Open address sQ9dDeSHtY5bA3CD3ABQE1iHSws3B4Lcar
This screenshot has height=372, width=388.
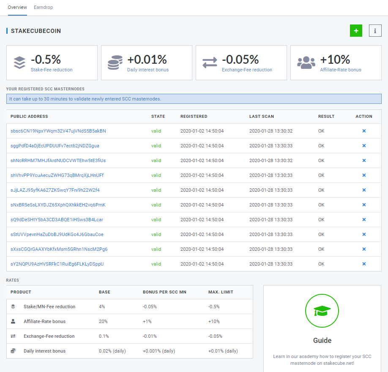(57, 220)
